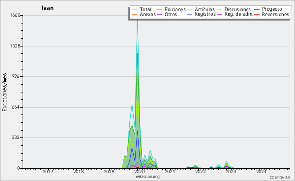The width and height of the screenshot is (295, 181).
Task: Click the Anexos legend label
Action: point(147,14)
